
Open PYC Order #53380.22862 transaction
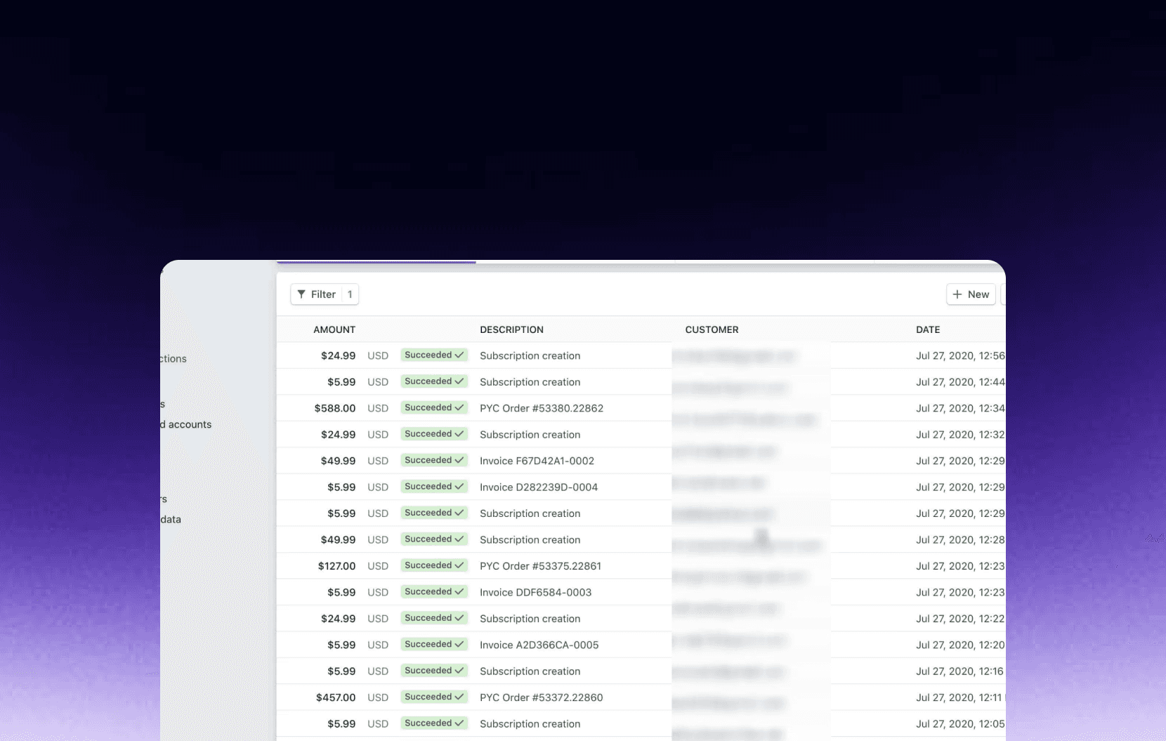point(541,407)
